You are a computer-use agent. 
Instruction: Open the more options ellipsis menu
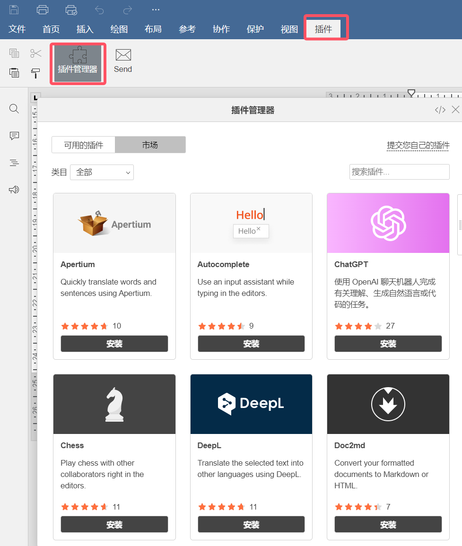coord(156,10)
